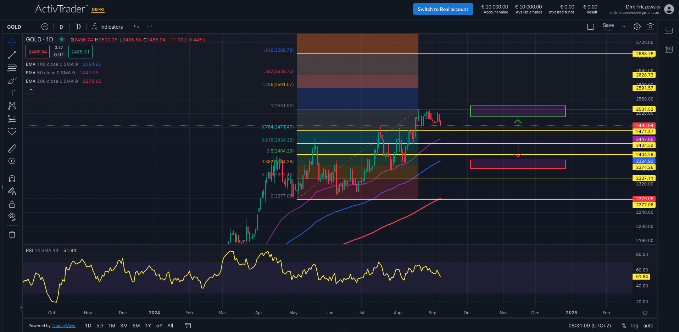Open the Indicators menu
Viewport: 679px width, 332px height.
click(107, 26)
